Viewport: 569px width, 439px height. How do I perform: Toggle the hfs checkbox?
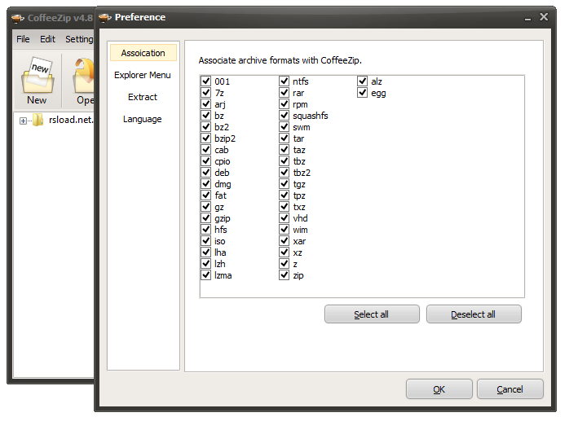coord(206,229)
